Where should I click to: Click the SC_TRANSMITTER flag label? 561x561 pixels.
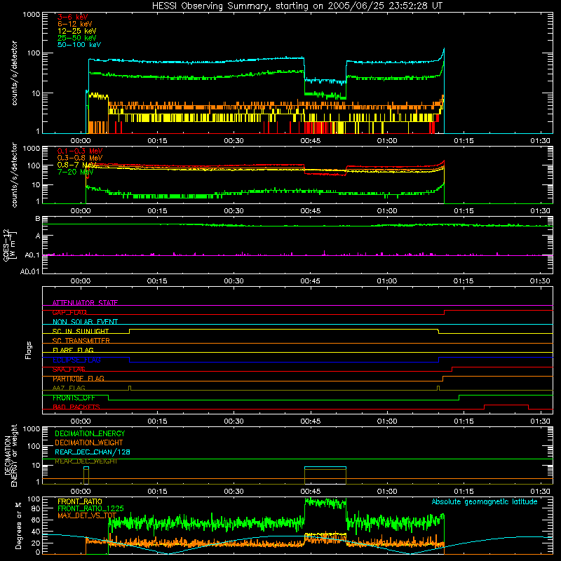click(x=81, y=341)
